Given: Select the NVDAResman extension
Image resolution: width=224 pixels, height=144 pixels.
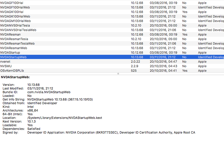Looking at the screenshot, I should (x=112, y=34).
